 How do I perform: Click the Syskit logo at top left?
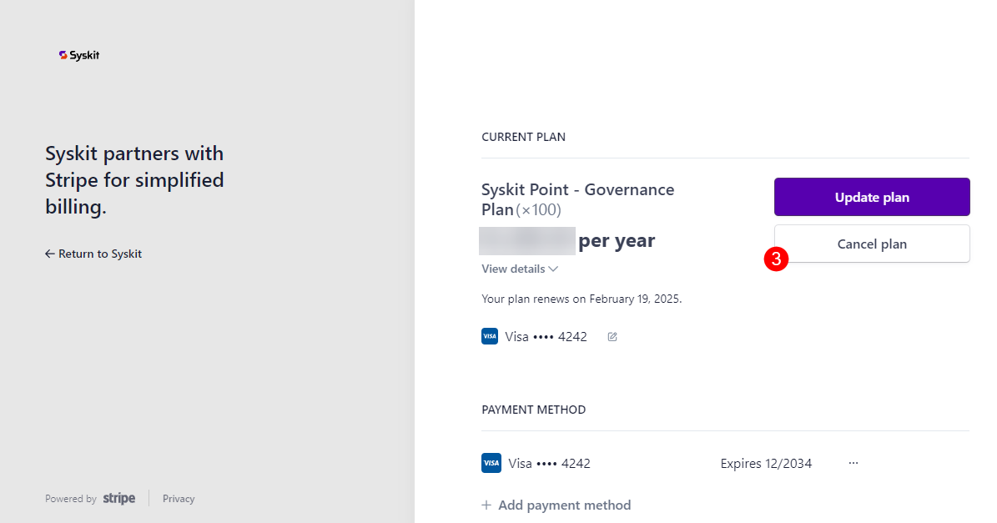pos(79,54)
